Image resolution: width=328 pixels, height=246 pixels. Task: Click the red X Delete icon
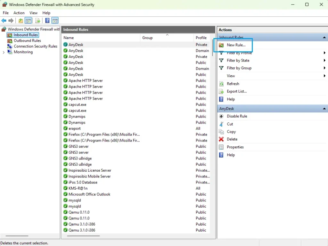point(221,139)
